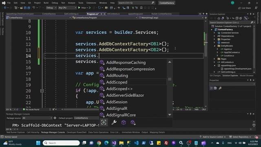Click Add to Source Control
The height and width of the screenshot is (147, 261).
pyautogui.click(x=212, y=137)
